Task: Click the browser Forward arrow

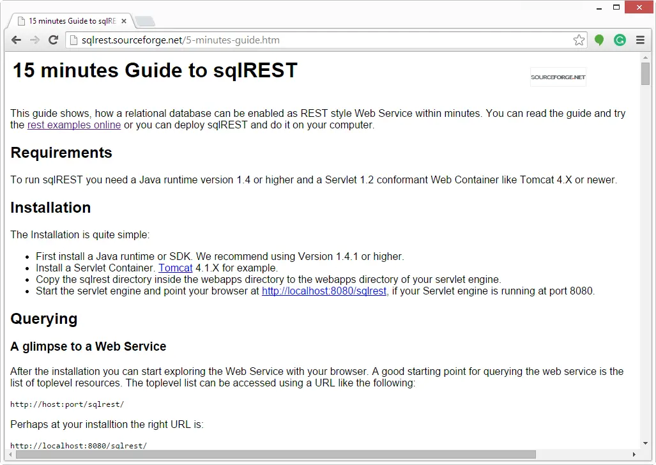Action: (34, 40)
